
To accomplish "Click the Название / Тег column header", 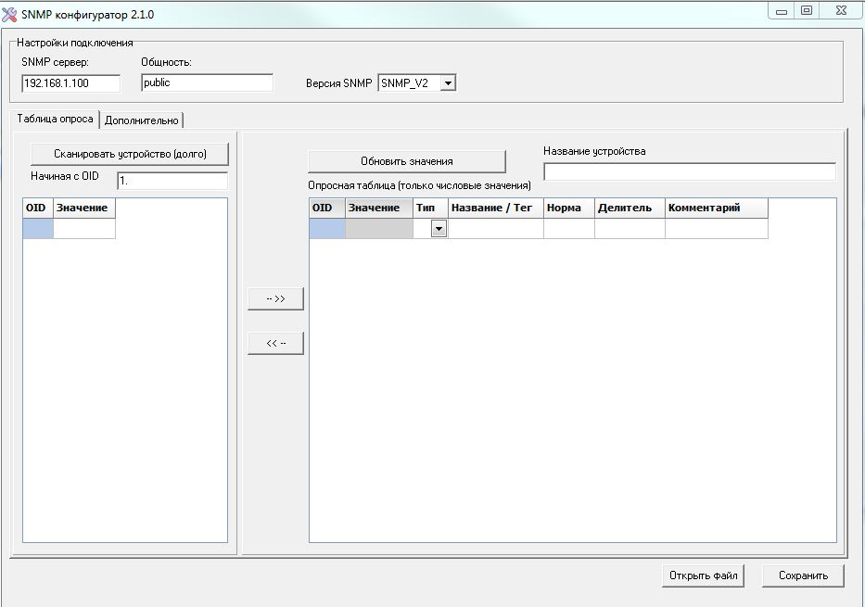I will (495, 208).
